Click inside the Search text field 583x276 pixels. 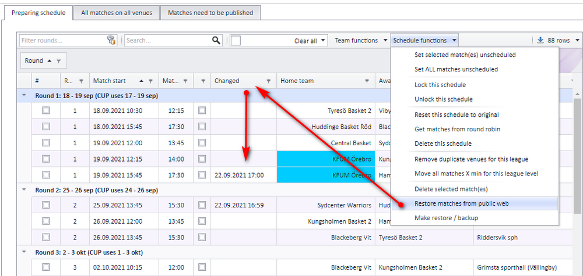[168, 40]
